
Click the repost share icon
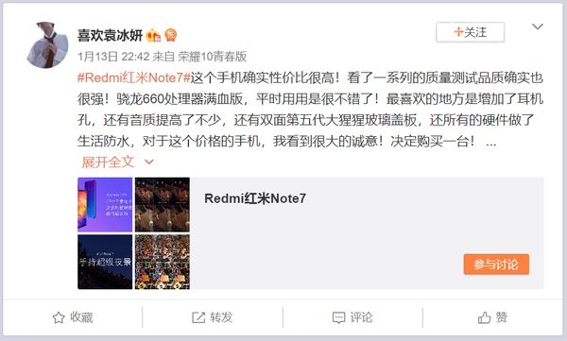198,317
